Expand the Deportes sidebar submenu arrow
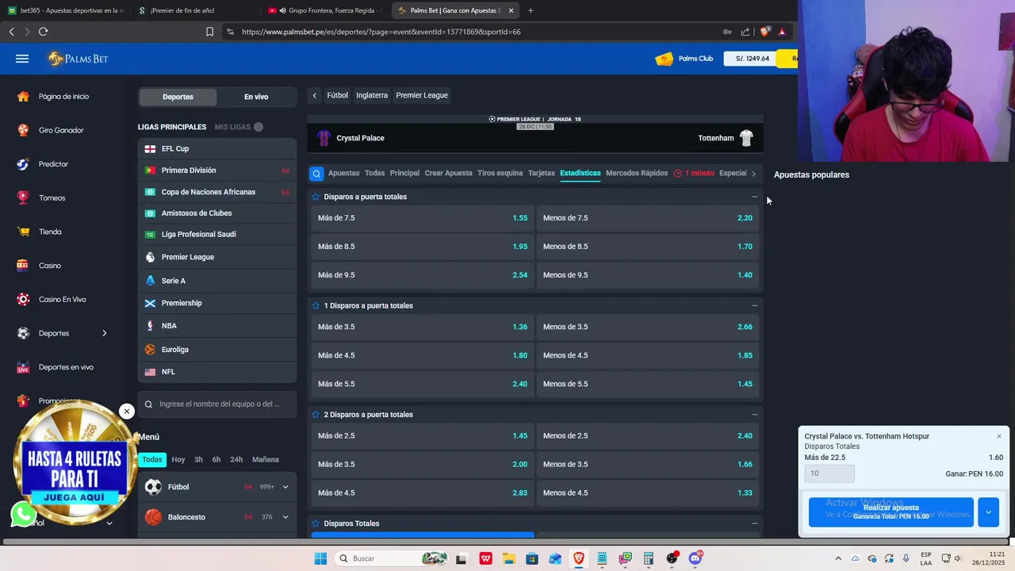Screen dimensions: 1015x571 pos(104,333)
